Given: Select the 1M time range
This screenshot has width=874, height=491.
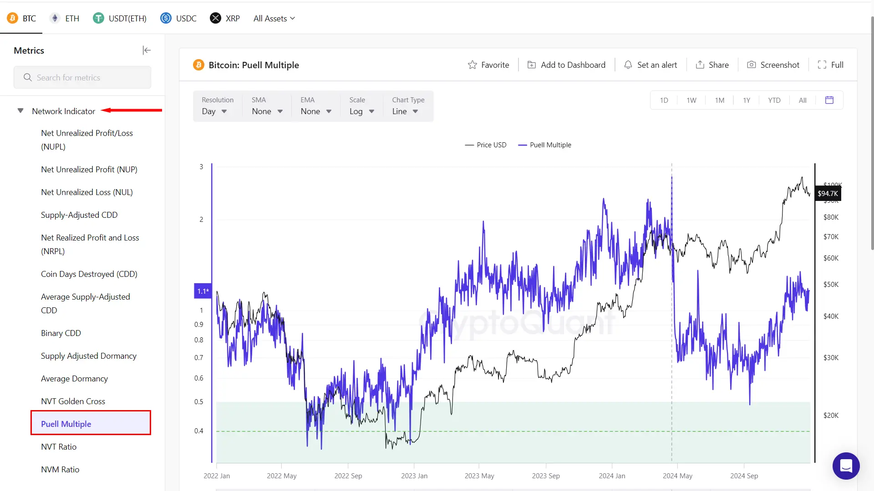Looking at the screenshot, I should (719, 100).
